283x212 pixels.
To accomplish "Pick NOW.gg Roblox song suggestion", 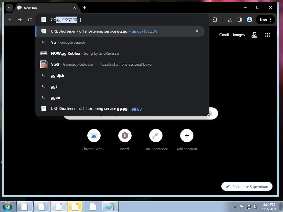I will point(120,53).
